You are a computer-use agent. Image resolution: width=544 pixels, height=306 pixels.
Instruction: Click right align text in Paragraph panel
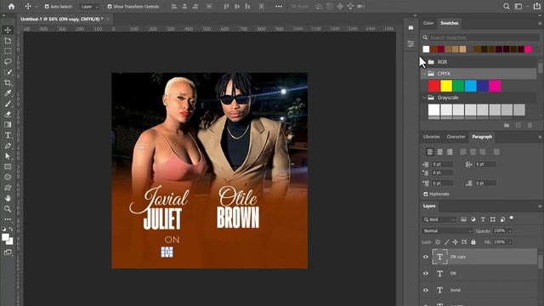[450, 152]
